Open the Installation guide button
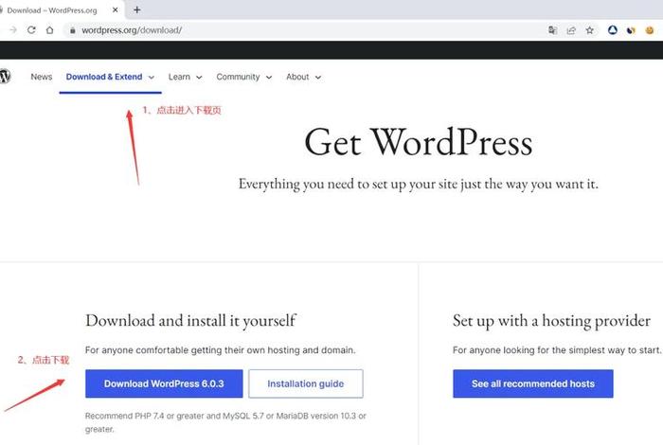Screen dimensions: 663x445 [306, 383]
